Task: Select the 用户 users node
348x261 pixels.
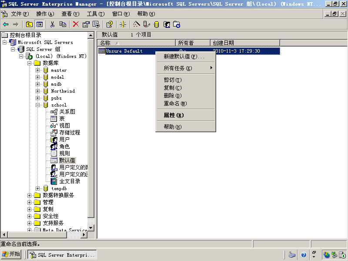Action: 64,140
